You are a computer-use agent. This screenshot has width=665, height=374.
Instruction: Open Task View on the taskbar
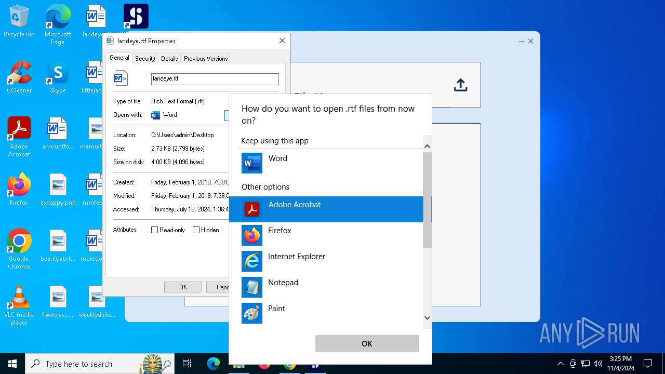pyautogui.click(x=187, y=364)
